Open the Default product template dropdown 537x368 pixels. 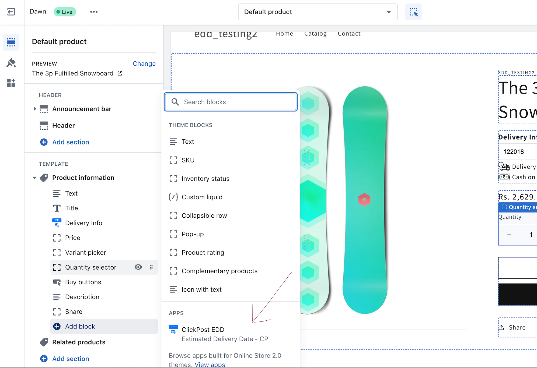click(318, 12)
